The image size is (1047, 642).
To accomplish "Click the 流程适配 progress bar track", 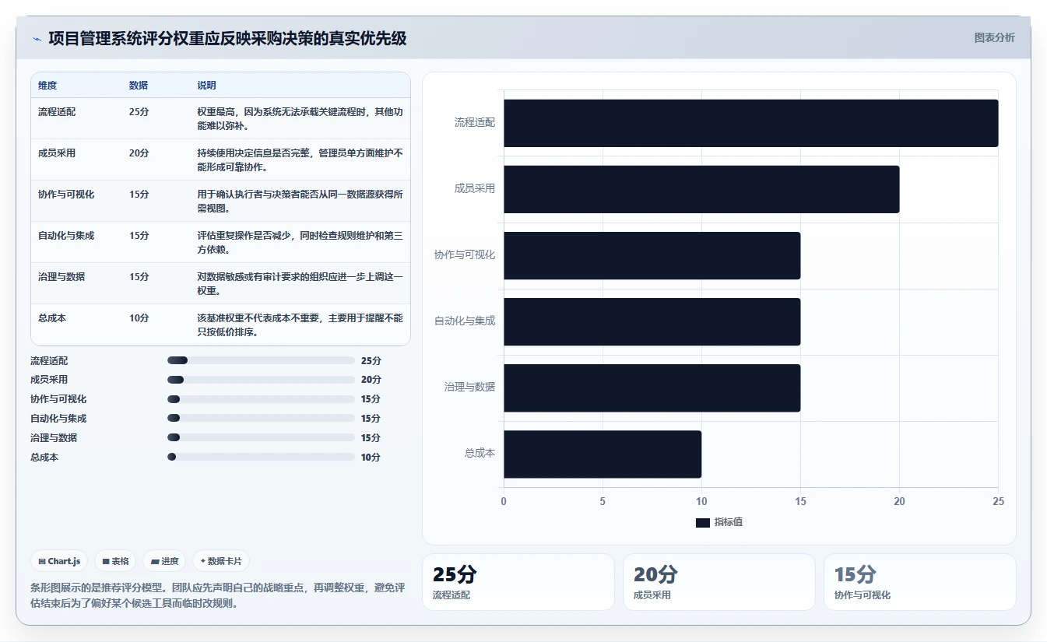I will coord(261,360).
